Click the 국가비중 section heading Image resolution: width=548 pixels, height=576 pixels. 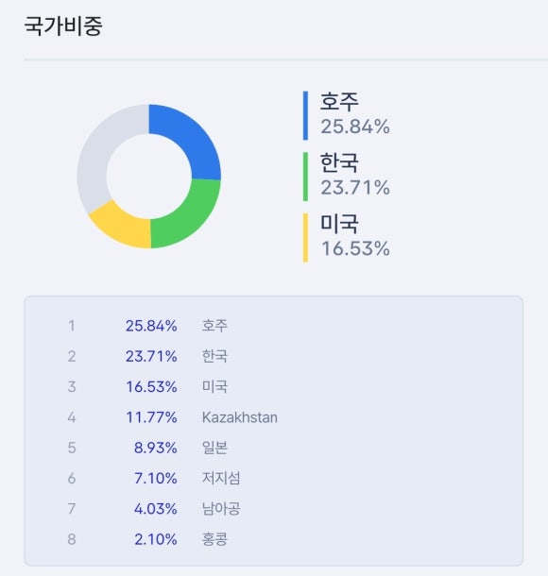point(63,25)
